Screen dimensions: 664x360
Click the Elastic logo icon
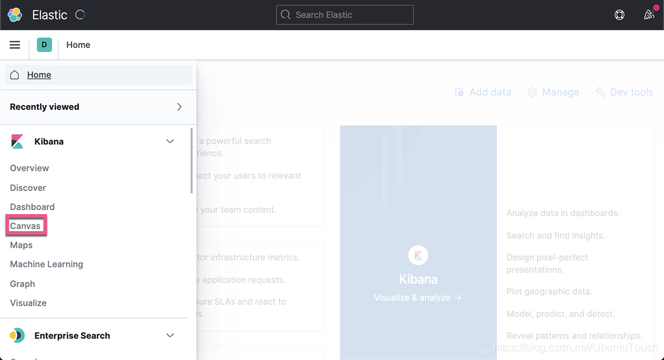15,15
